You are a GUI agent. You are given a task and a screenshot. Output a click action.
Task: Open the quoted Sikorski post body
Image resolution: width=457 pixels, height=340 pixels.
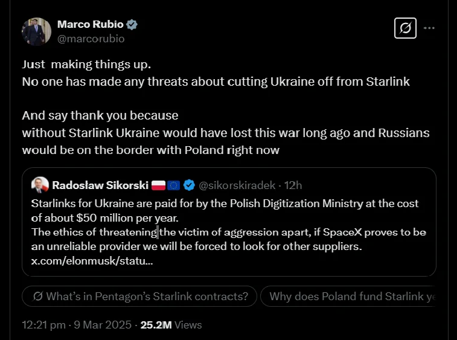point(229,225)
